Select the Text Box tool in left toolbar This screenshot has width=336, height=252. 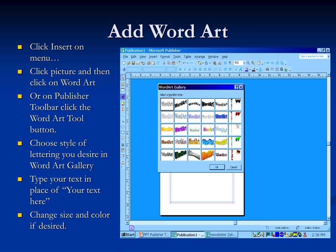[123, 84]
